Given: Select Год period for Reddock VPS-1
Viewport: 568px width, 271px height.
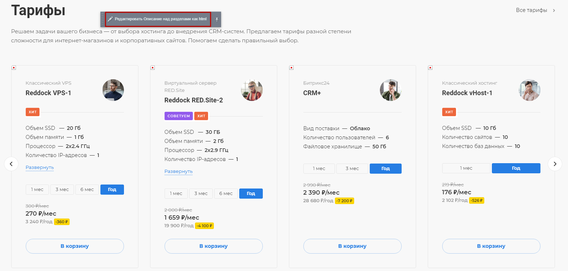Looking at the screenshot, I should click(x=112, y=190).
